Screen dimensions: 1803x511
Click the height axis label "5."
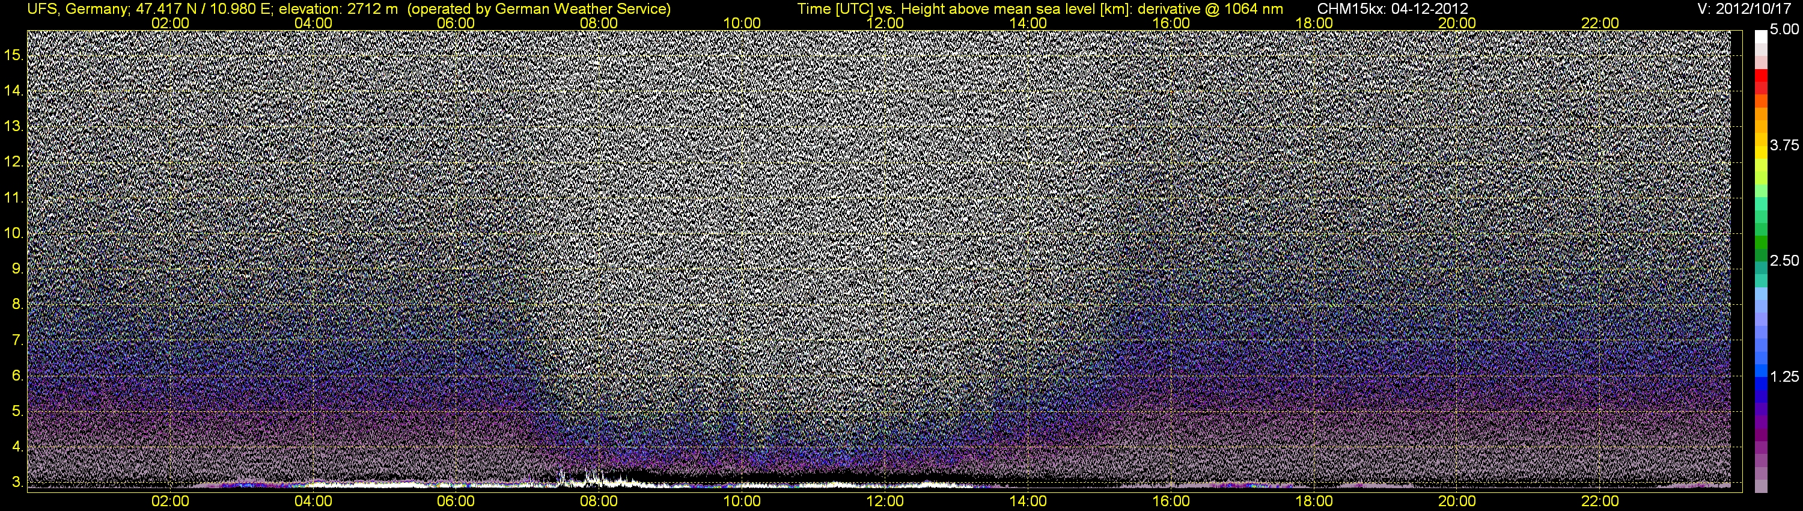(18, 412)
